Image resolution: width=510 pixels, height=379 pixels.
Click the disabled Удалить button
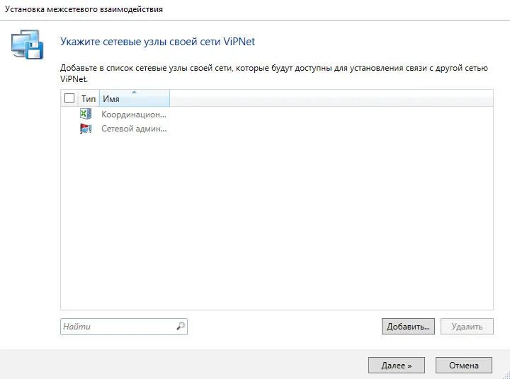467,327
